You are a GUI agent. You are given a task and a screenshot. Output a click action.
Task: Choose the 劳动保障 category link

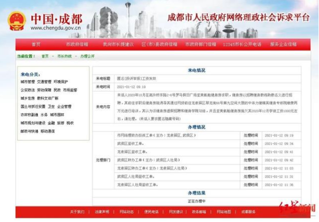pyautogui.click(x=44, y=90)
